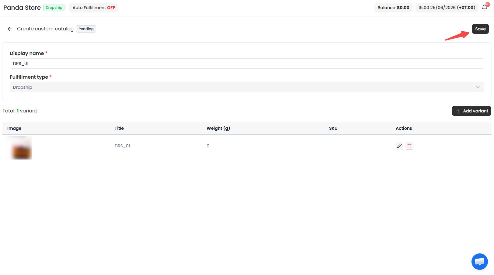This screenshot has height=275, width=494.
Task: Click the Balance $0.00 indicator
Action: point(393,8)
